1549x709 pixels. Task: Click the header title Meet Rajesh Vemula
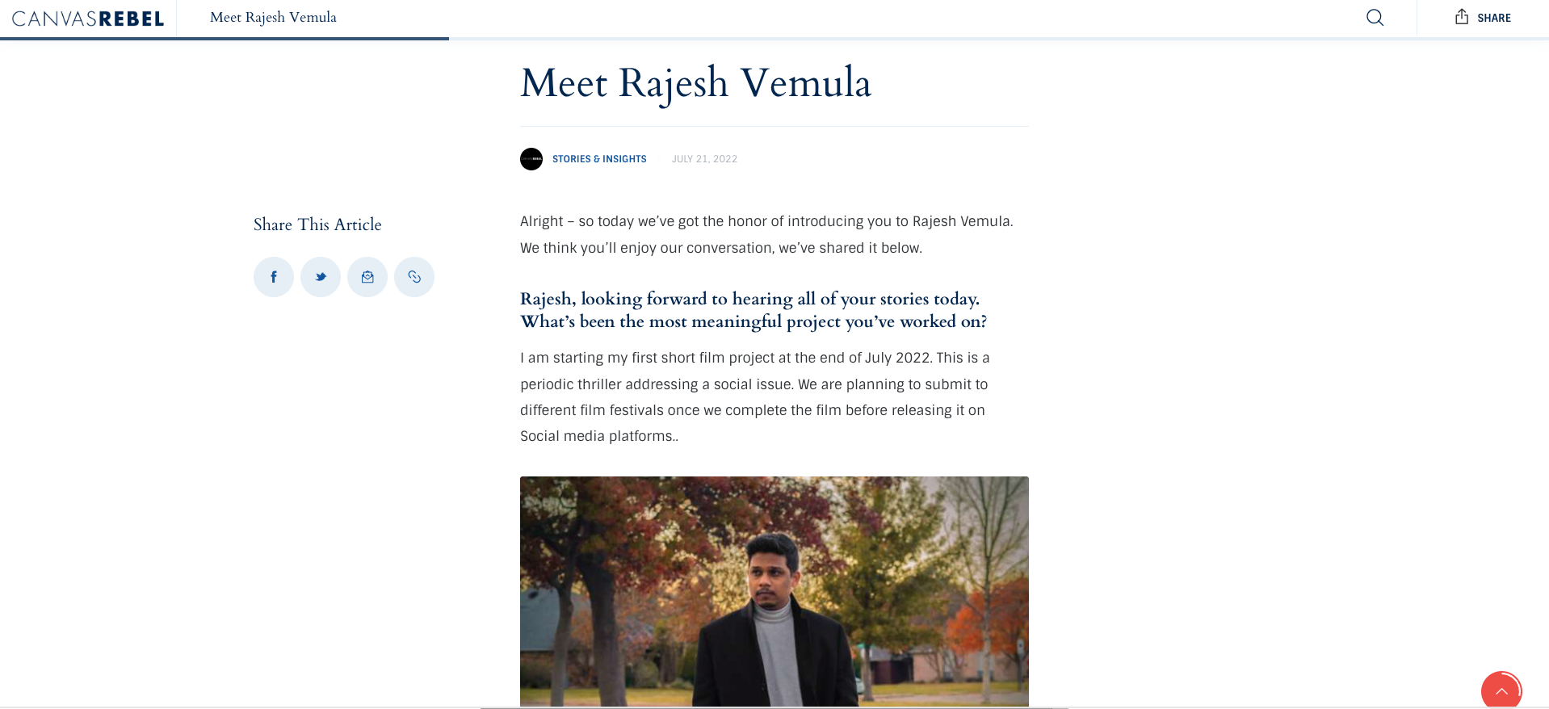click(273, 18)
